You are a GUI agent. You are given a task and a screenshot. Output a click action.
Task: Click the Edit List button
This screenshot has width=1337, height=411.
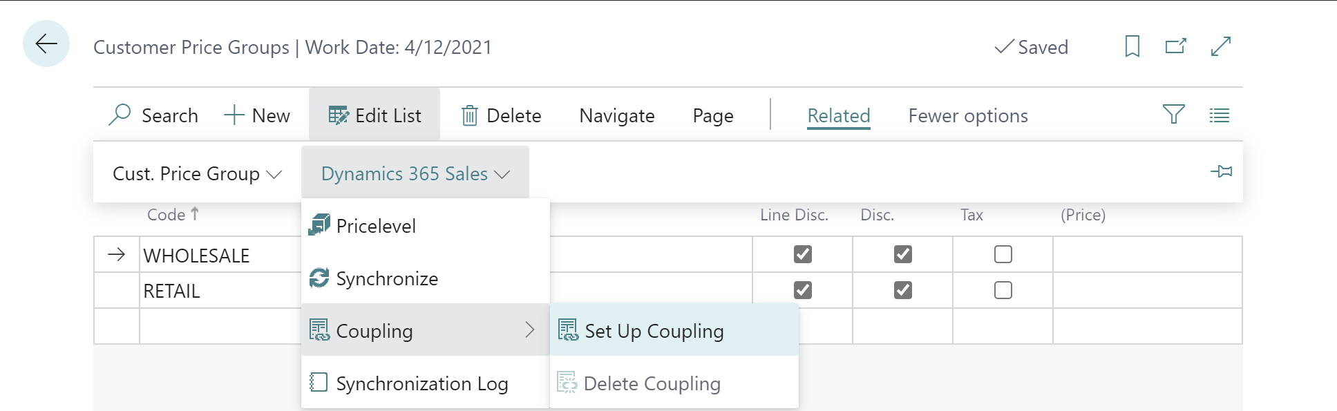click(x=374, y=115)
